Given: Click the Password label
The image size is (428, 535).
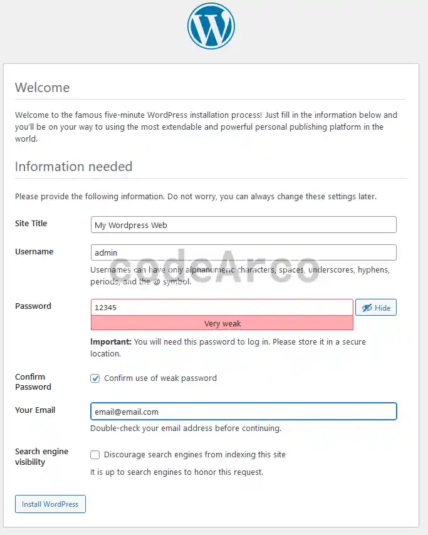Looking at the screenshot, I should click(x=33, y=306).
